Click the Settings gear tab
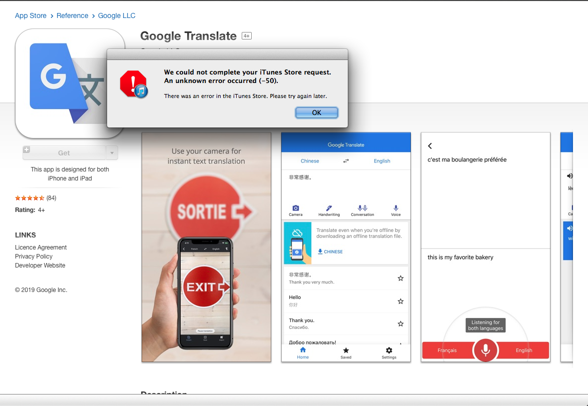588x406 pixels. [389, 350]
